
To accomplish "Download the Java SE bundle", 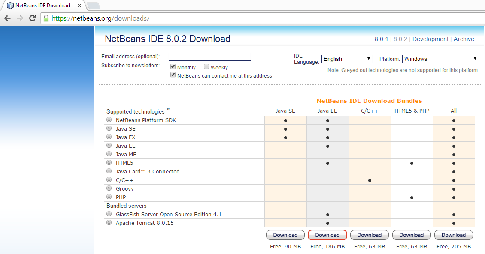I will 285,235.
